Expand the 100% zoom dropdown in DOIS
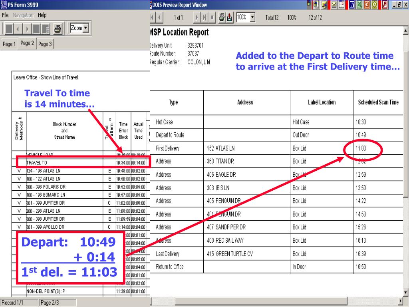Viewport: 409px width, 307px height. point(252,18)
